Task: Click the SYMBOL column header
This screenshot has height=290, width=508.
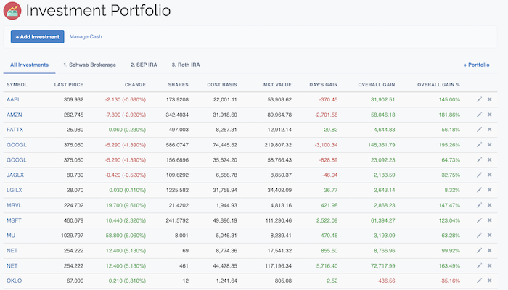Action: click(17, 85)
